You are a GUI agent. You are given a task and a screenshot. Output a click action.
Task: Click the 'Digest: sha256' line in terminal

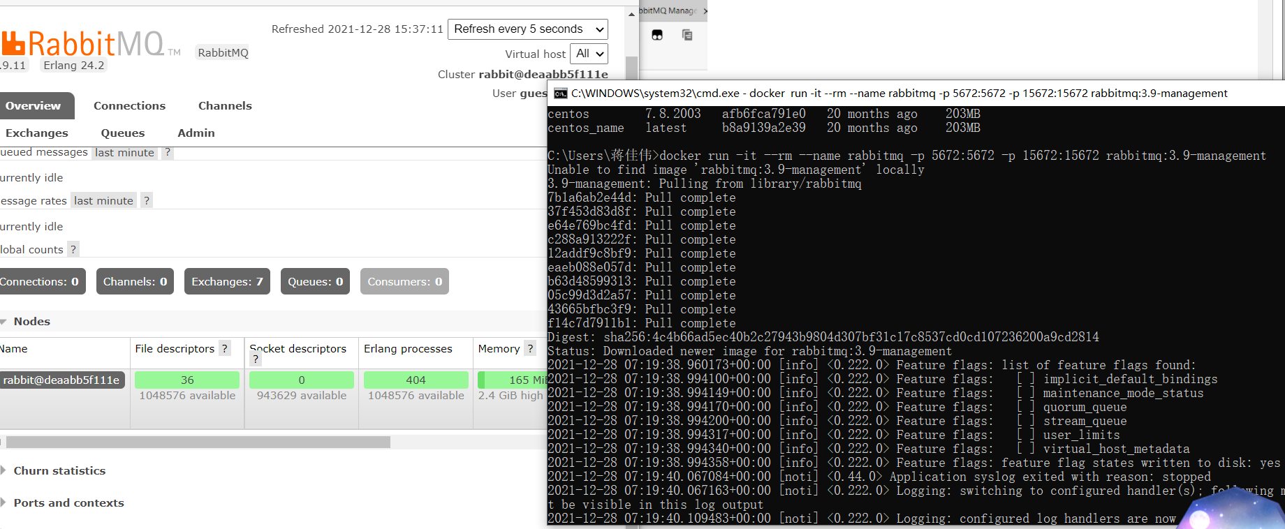click(x=823, y=337)
